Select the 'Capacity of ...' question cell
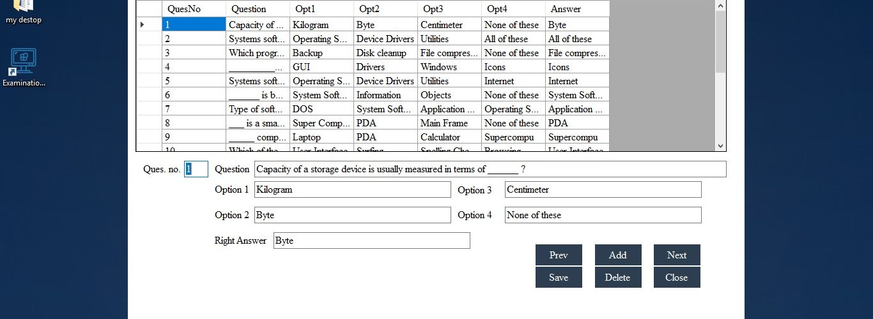Viewport: 873px width, 319px height. [258, 25]
